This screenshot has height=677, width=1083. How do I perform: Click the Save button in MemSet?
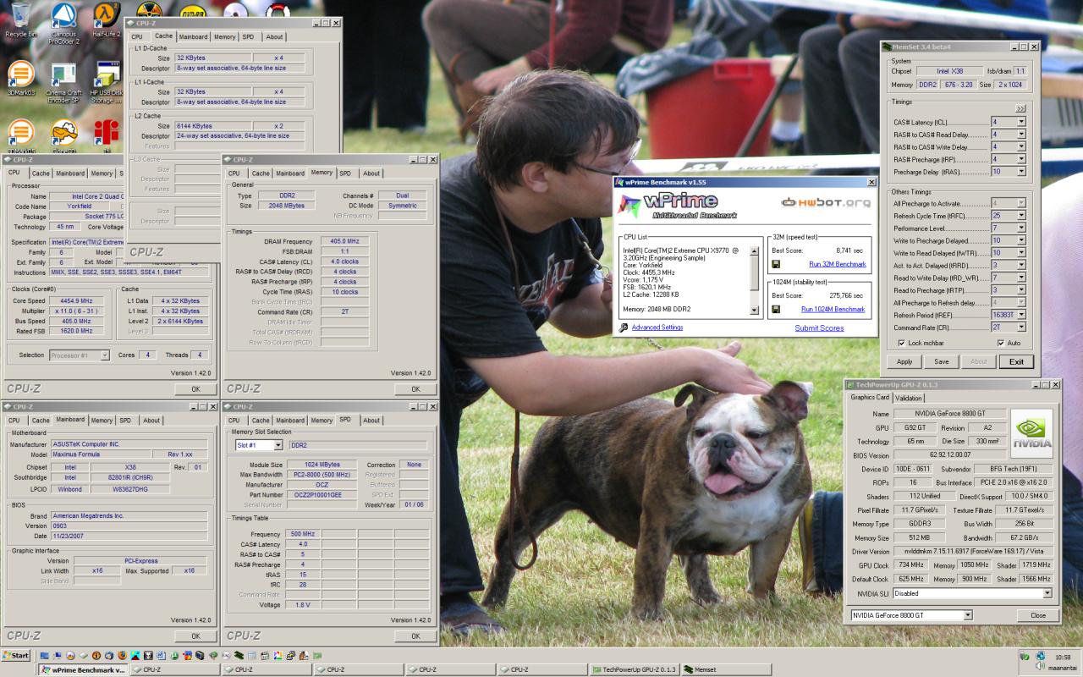[942, 361]
